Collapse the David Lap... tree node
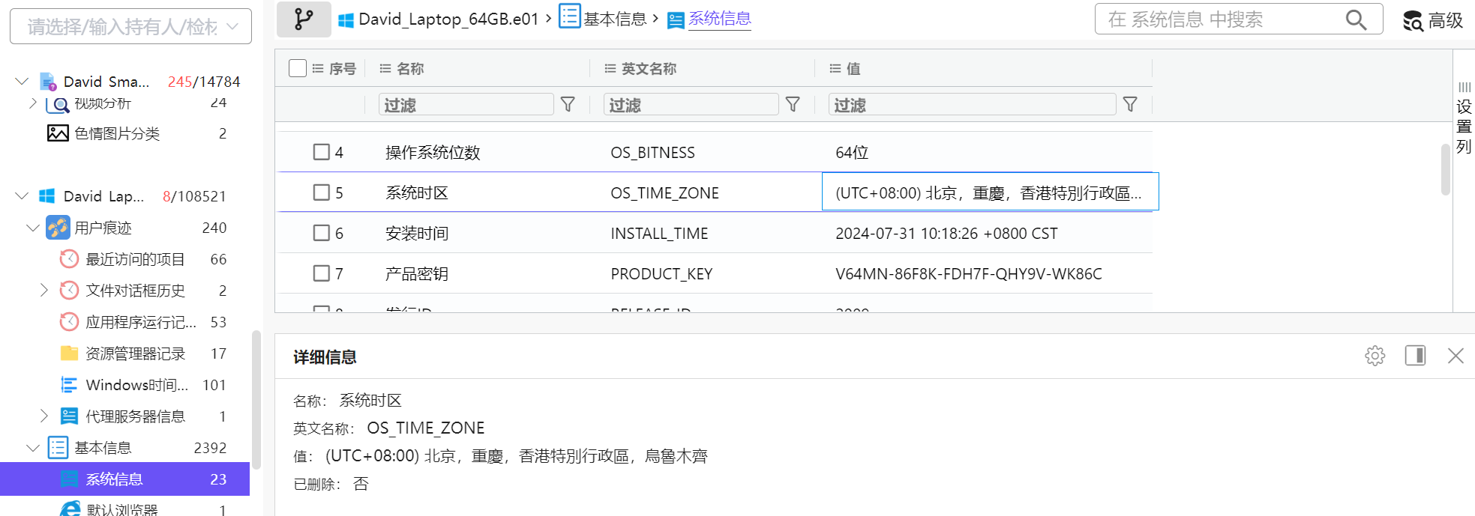This screenshot has width=1475, height=516. tap(22, 196)
